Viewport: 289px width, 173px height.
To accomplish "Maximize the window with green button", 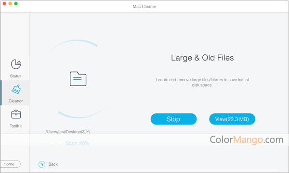I will (16, 3).
